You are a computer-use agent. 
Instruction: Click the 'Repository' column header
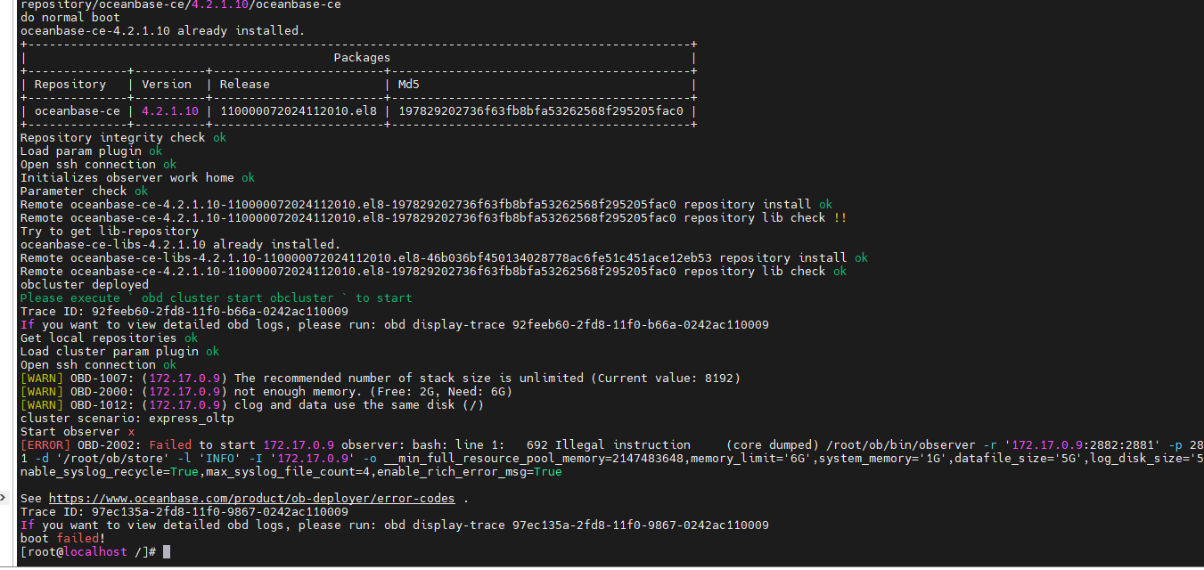click(x=70, y=85)
